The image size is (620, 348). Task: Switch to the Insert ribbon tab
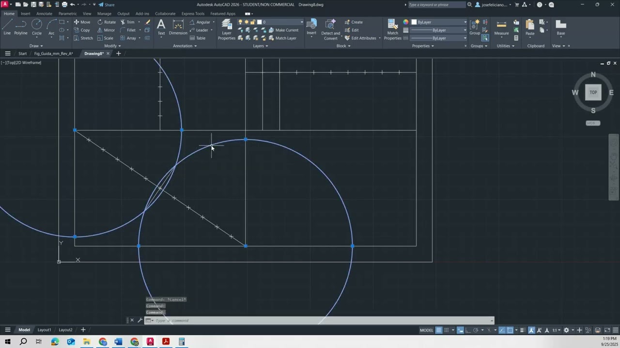coord(25,14)
